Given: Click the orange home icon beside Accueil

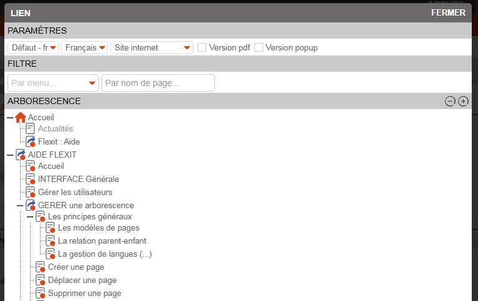Looking at the screenshot, I should [x=21, y=117].
